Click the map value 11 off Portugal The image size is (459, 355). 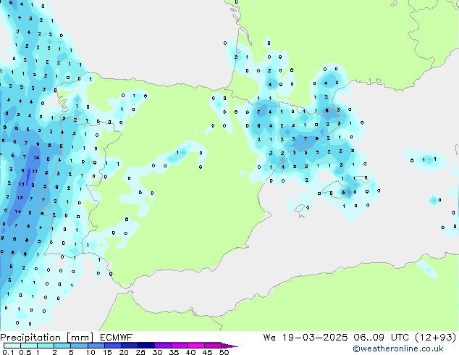point(35,172)
